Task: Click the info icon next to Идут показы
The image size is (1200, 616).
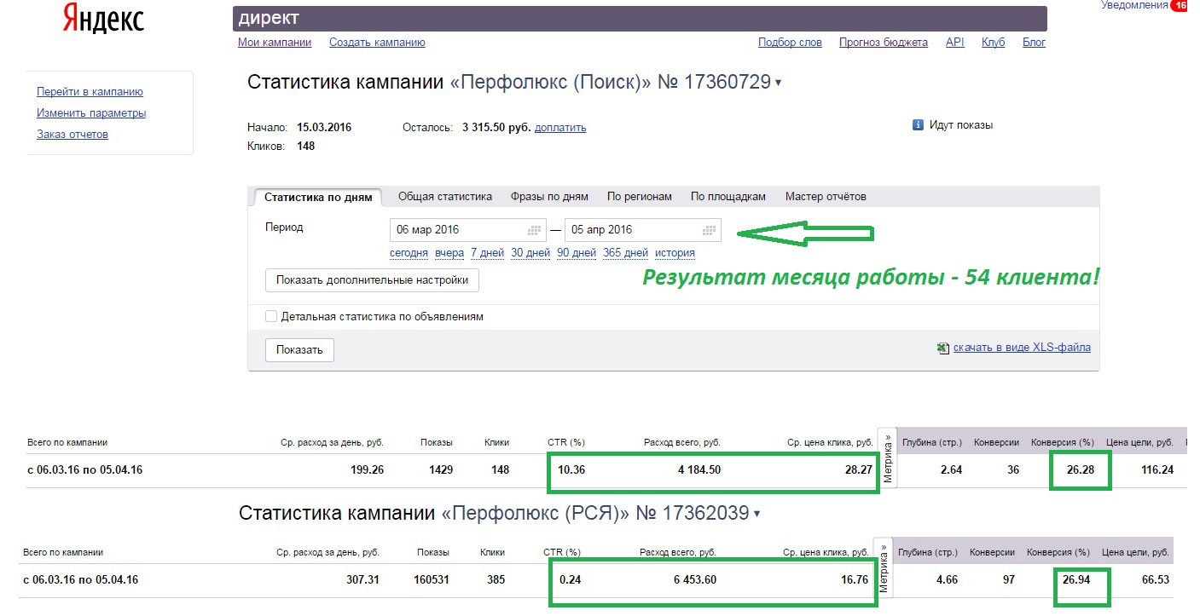Action: click(919, 125)
